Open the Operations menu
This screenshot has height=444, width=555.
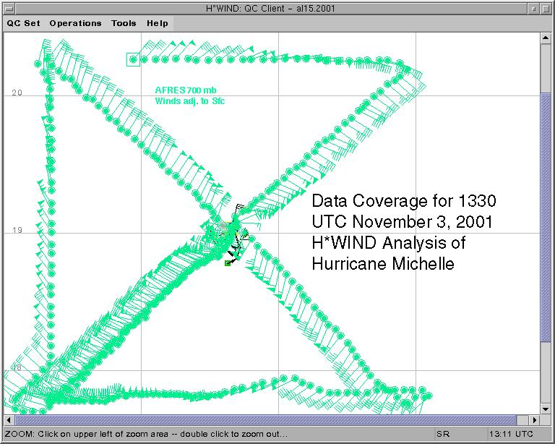tap(75, 23)
